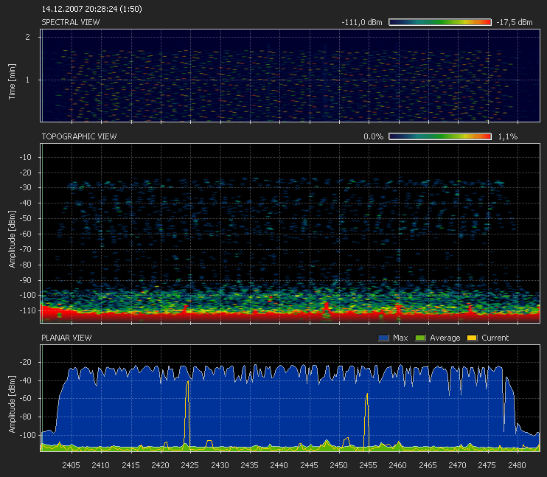Screen dimensions: 547x477
Task: Click the Planar View Amplitude [dBm] axis title
Action: click(13, 405)
